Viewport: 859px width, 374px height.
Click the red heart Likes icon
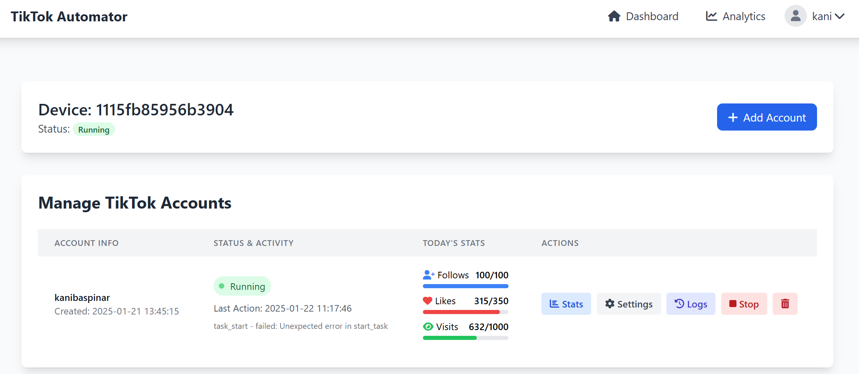click(x=427, y=301)
